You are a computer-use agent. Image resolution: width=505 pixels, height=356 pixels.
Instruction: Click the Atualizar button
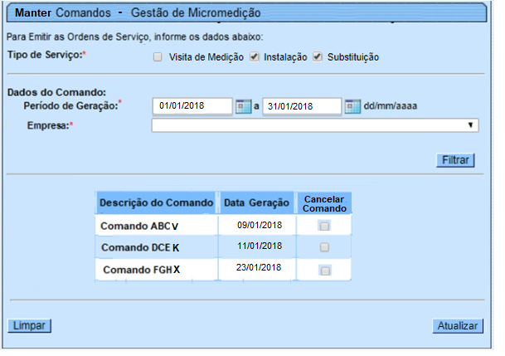point(458,326)
